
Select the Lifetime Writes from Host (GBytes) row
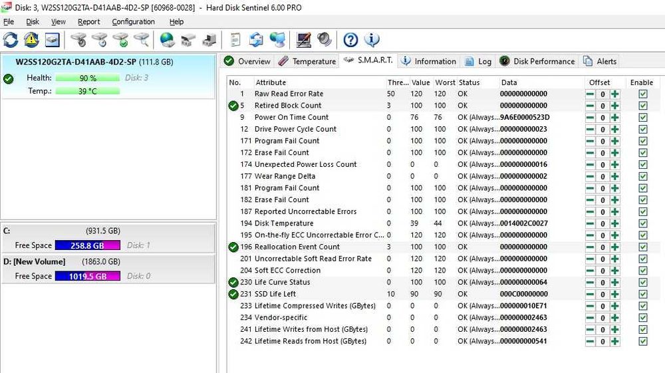pyautogui.click(x=443, y=329)
